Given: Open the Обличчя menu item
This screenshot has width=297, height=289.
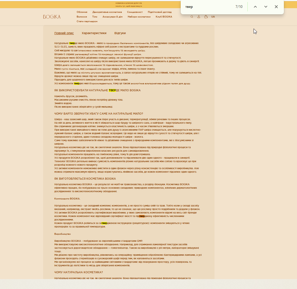Looking at the screenshot, I should click(x=82, y=12).
